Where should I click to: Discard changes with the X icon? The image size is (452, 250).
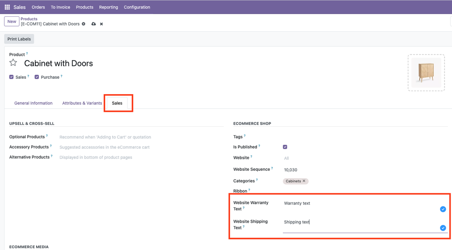click(101, 24)
